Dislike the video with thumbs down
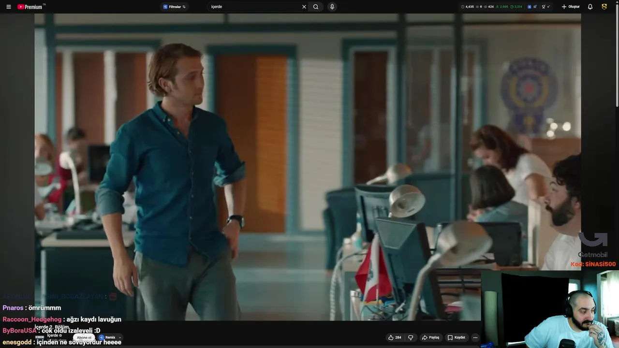619x348 pixels. tap(411, 337)
